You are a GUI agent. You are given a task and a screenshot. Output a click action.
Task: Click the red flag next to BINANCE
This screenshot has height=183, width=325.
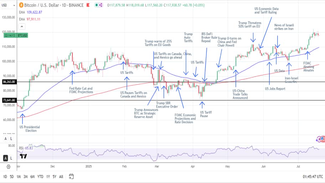point(88,5)
